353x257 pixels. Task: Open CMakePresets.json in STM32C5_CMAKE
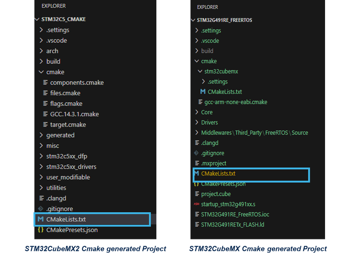tap(72, 230)
